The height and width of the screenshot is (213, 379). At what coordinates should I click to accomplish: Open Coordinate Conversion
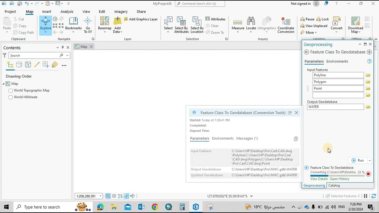(286, 25)
